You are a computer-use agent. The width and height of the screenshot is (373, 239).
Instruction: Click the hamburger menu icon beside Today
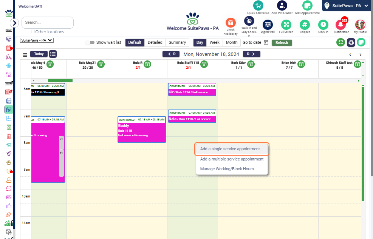[x=25, y=55]
